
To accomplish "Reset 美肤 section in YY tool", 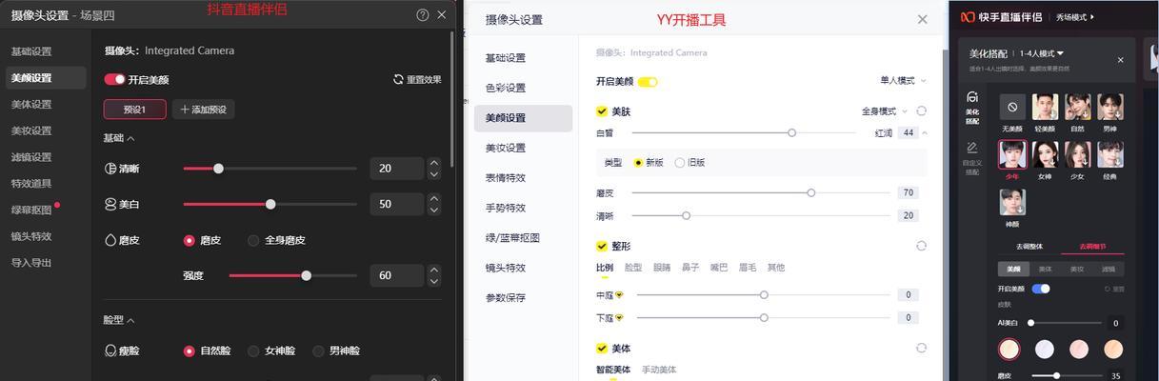I will [x=921, y=111].
